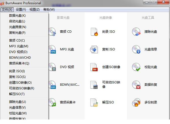170x124 pixels.
Task: Click the 多份刻录 double flame disc icon
Action: pyautogui.click(x=136, y=102)
